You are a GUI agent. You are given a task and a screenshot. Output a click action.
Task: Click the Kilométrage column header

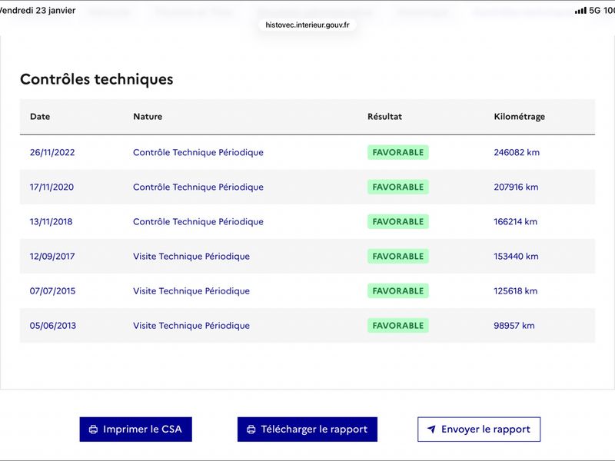tap(519, 117)
